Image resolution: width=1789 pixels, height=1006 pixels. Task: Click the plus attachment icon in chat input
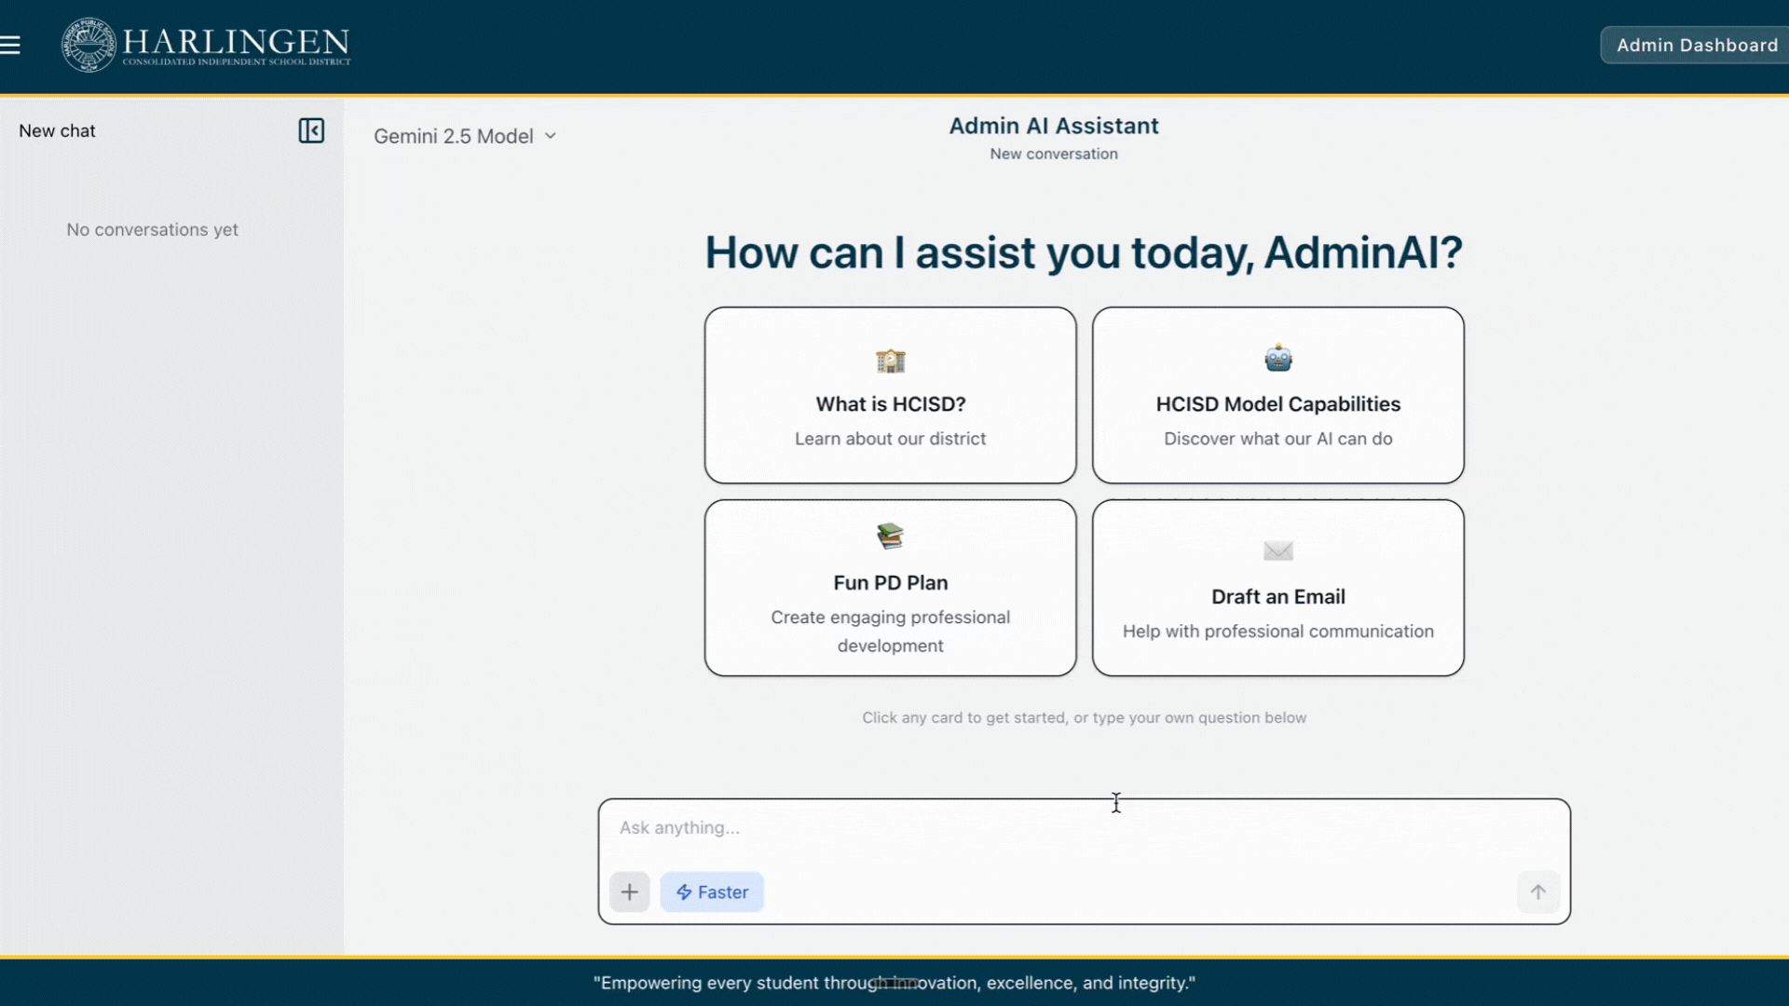point(630,891)
